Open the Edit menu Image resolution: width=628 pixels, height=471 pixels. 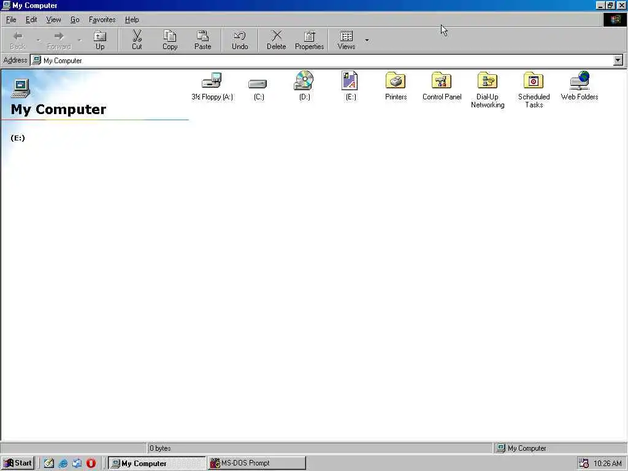[x=31, y=20]
